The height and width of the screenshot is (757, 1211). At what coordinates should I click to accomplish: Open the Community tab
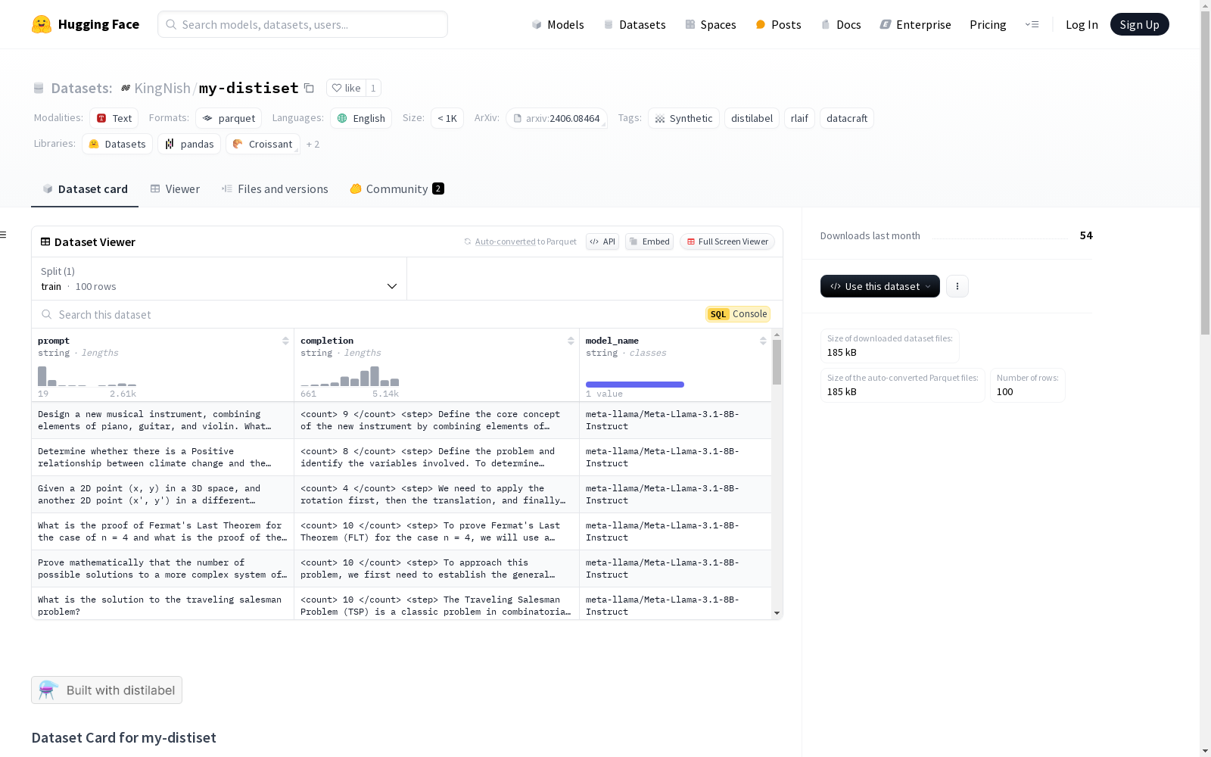[x=397, y=189]
